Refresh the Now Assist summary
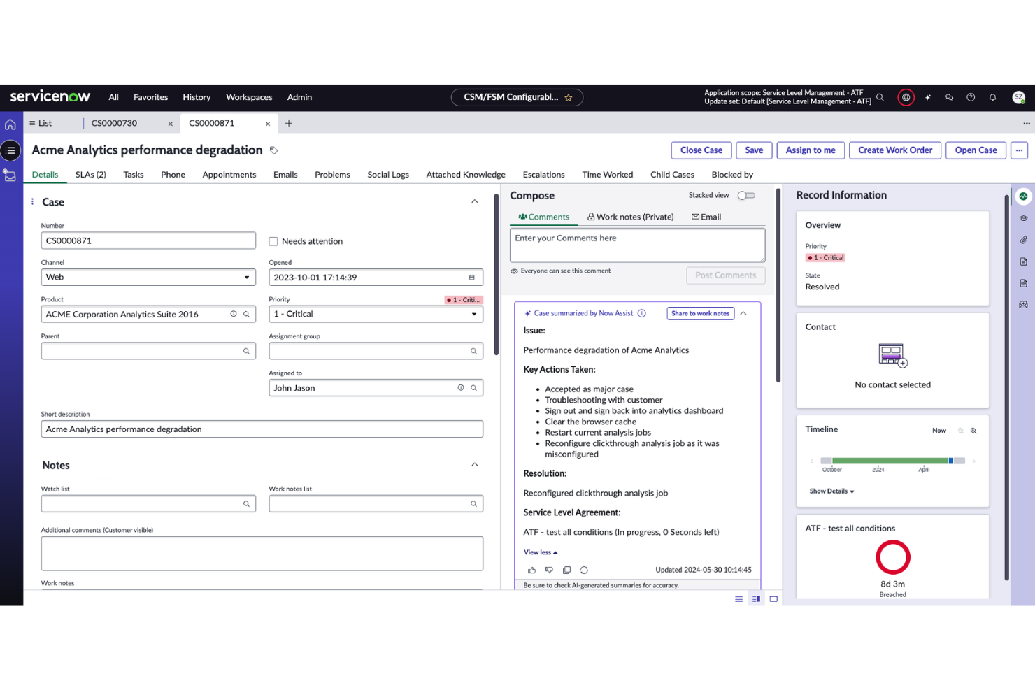The width and height of the screenshot is (1035, 690). [x=584, y=570]
